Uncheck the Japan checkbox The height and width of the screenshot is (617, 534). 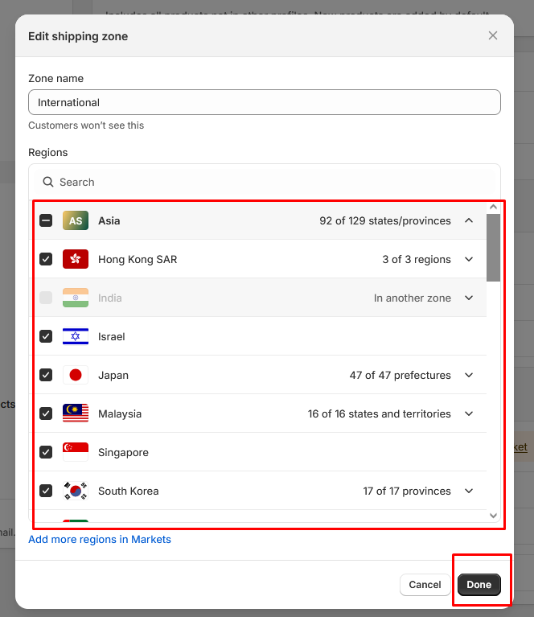tap(46, 375)
